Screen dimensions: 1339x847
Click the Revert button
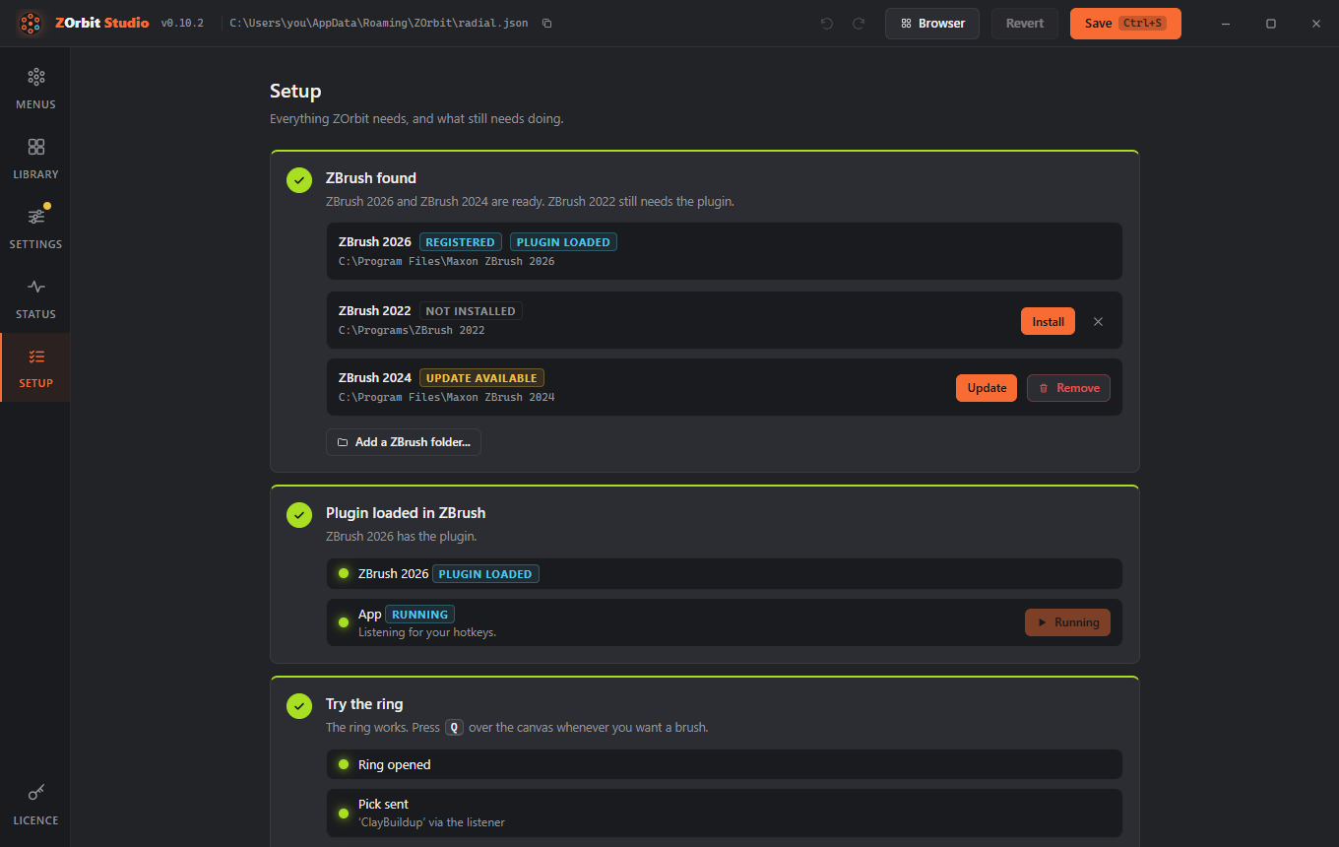point(1025,24)
